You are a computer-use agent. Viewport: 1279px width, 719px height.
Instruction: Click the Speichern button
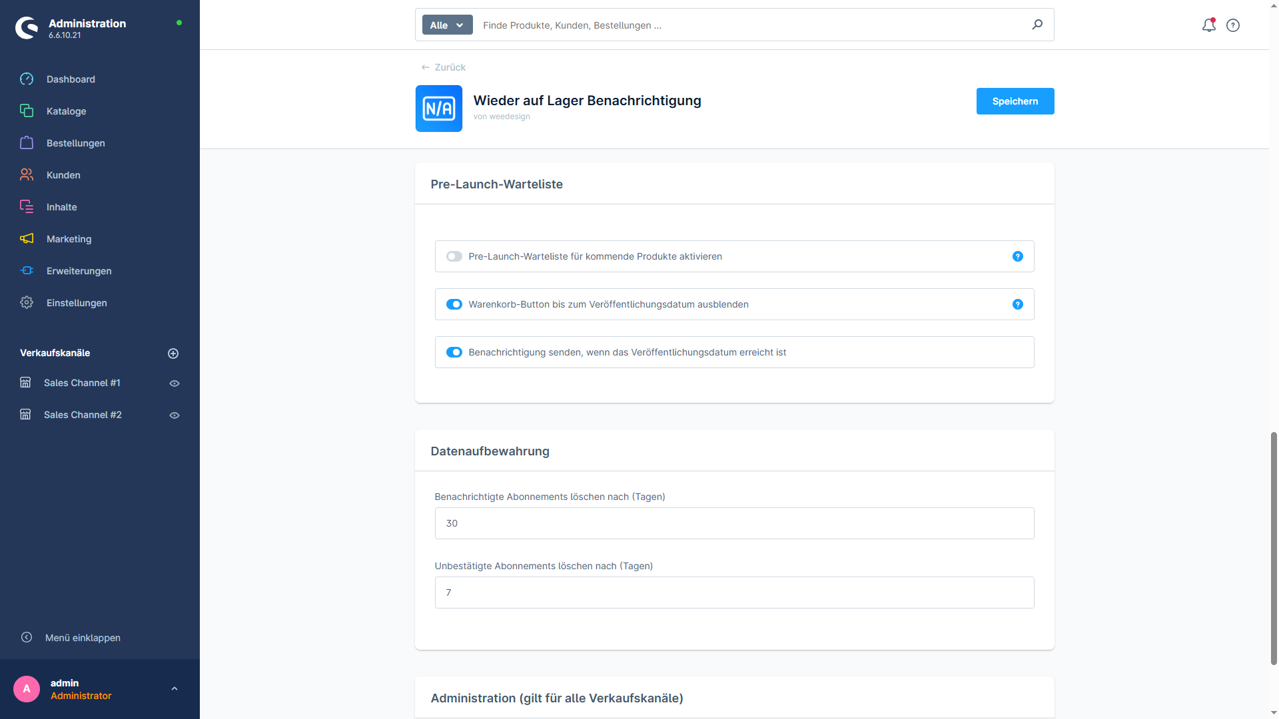[1015, 101]
